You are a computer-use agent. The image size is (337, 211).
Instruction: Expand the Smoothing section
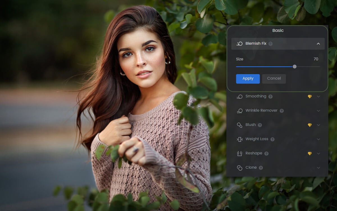click(318, 96)
